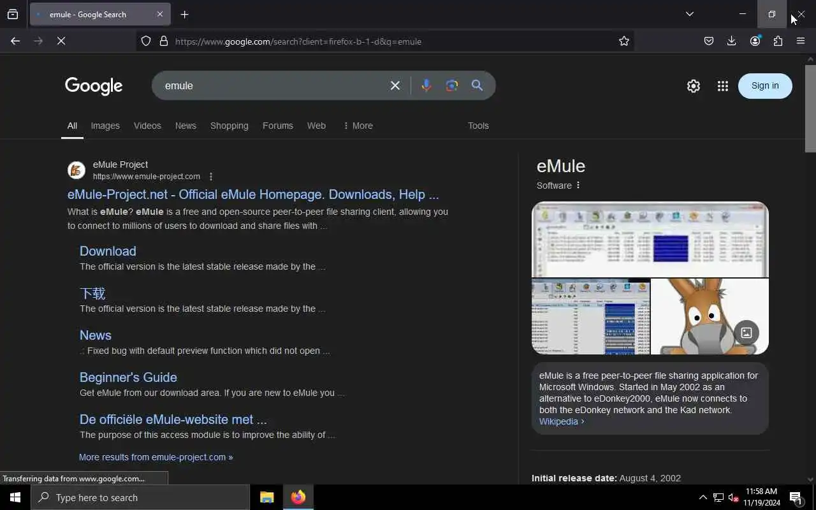Open the News sitelink under eMule Project
Viewport: 816px width, 510px height.
(x=96, y=335)
